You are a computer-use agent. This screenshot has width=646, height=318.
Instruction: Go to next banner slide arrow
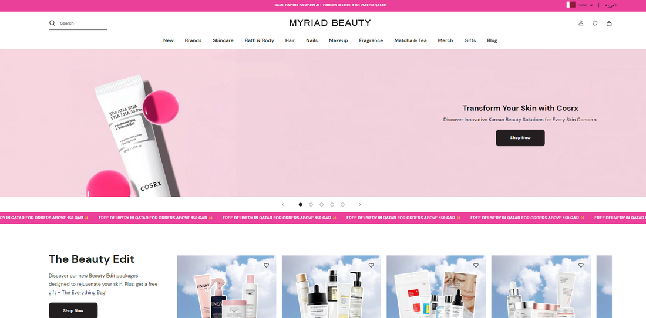tap(359, 204)
